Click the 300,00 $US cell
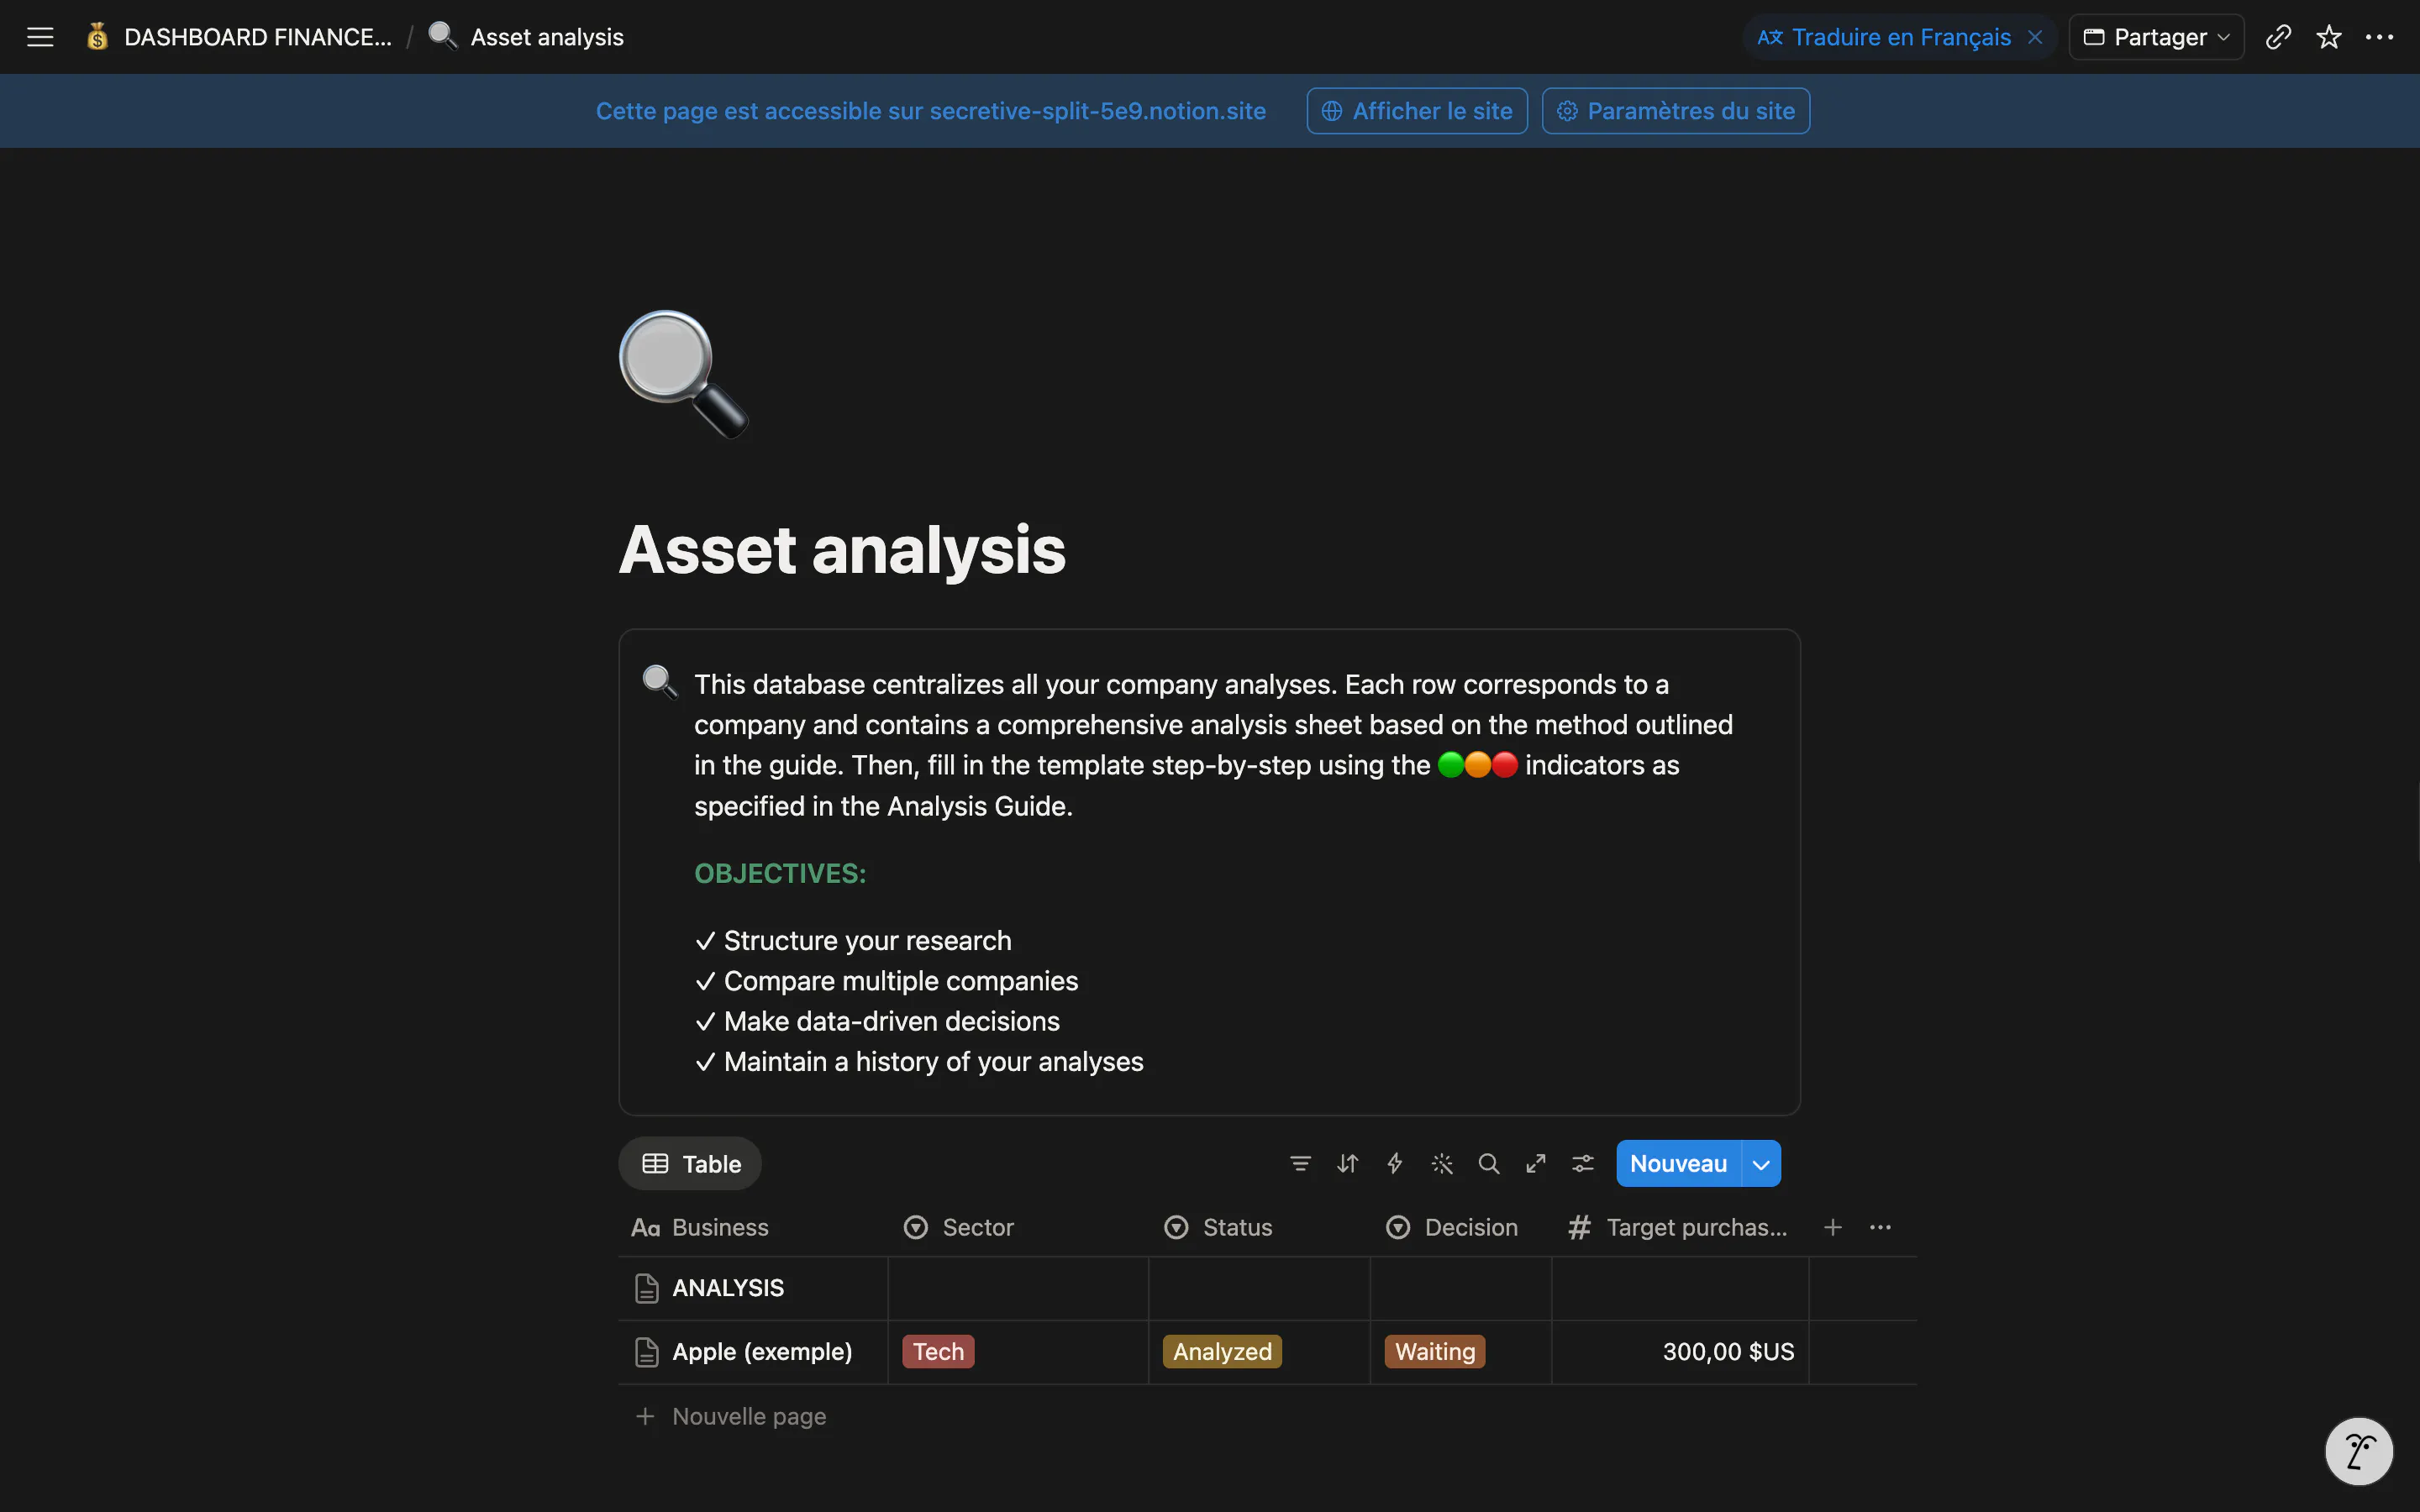This screenshot has width=2420, height=1512. (x=1680, y=1352)
